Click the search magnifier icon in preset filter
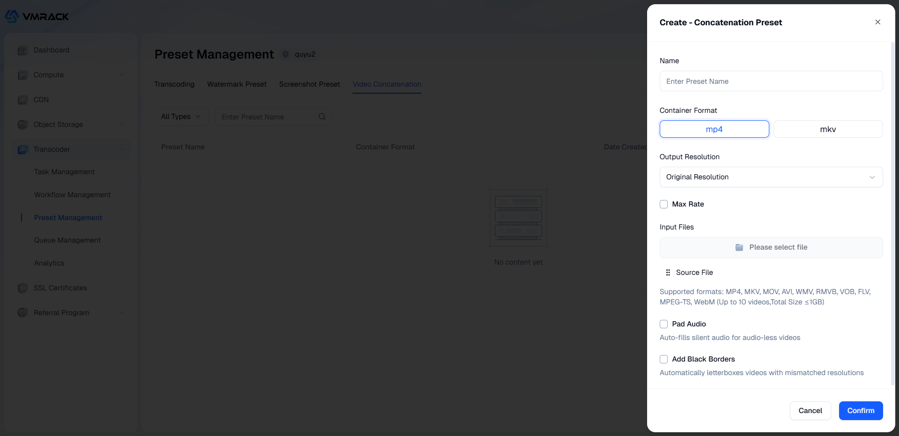This screenshot has height=436, width=899. (x=322, y=117)
